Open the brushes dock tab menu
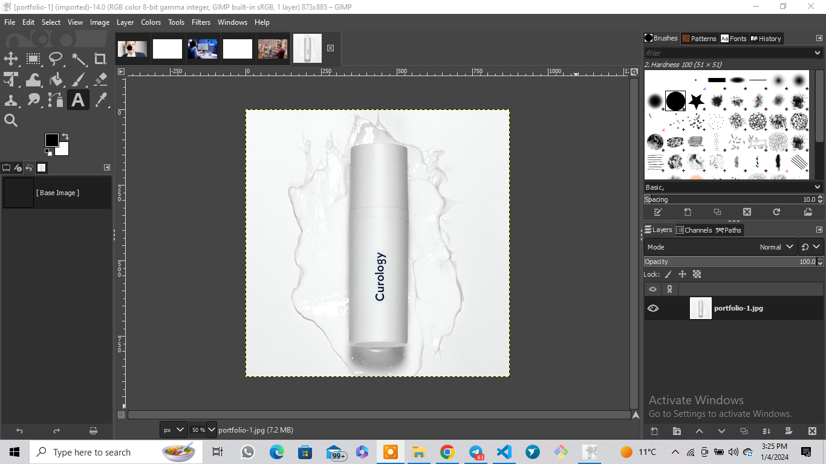The image size is (826, 464). coord(819,38)
